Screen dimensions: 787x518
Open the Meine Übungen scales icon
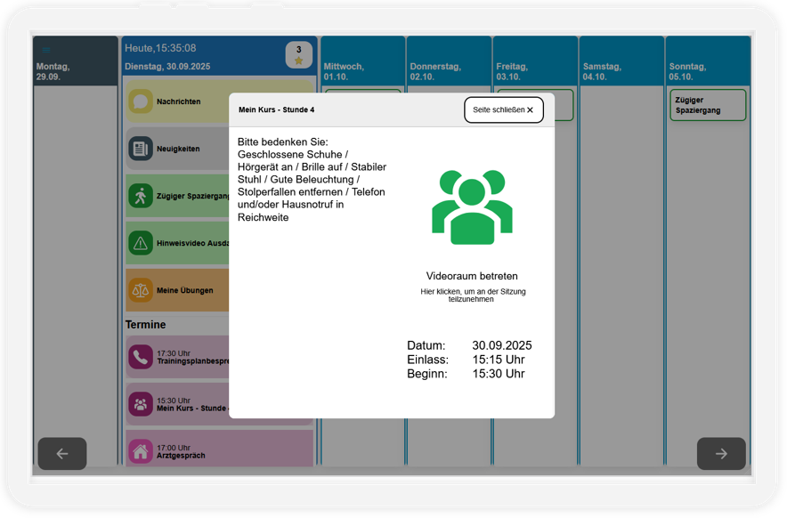coord(141,290)
